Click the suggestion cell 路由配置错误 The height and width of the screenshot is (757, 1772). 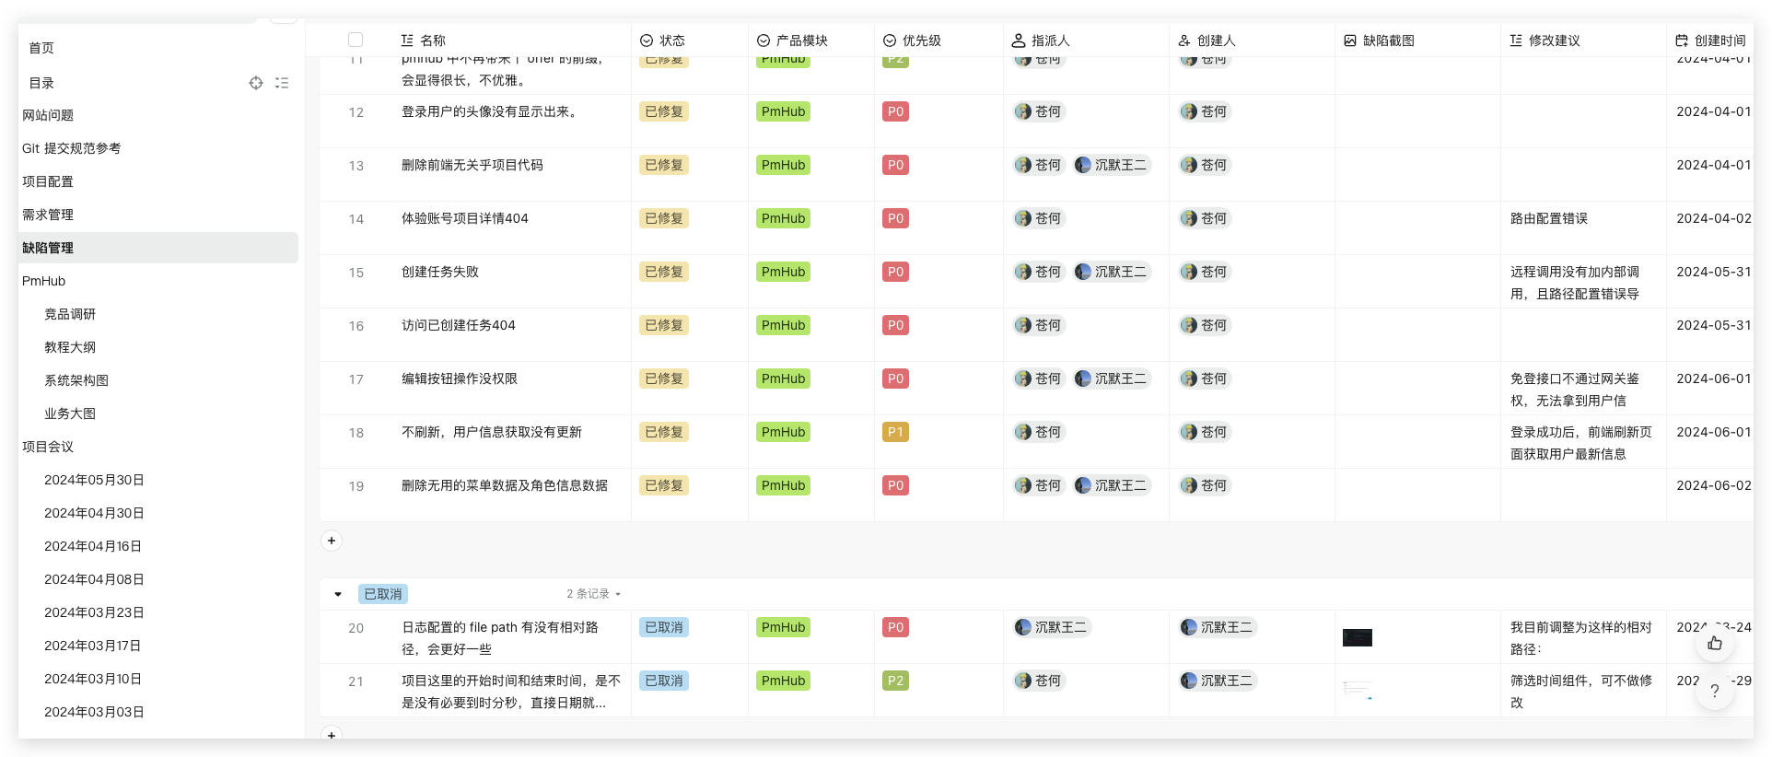(1549, 218)
